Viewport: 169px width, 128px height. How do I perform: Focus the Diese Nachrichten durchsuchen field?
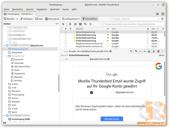133,24
